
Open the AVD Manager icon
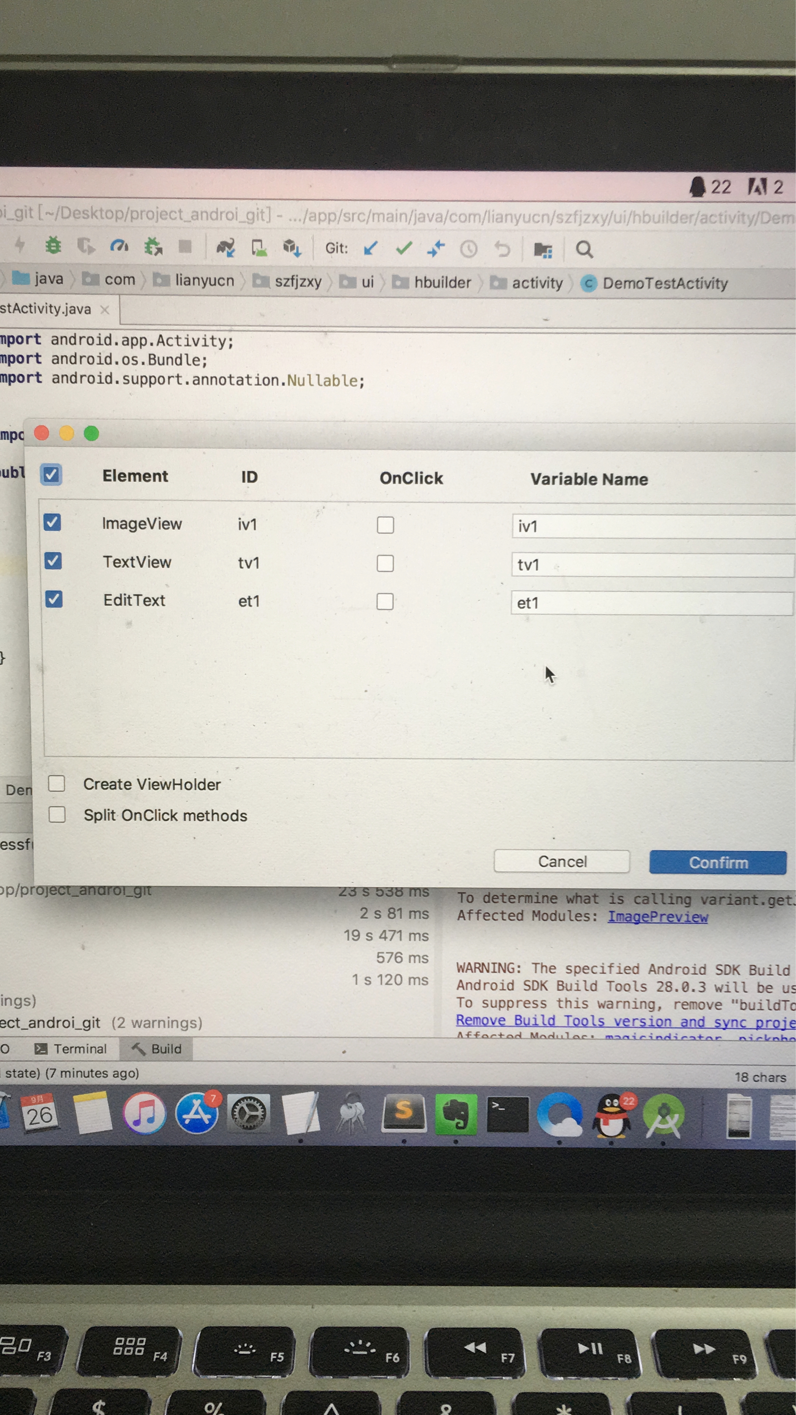259,248
